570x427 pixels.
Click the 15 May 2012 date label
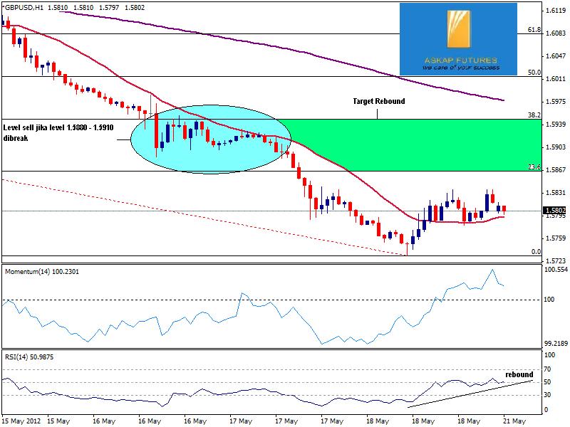(21, 420)
